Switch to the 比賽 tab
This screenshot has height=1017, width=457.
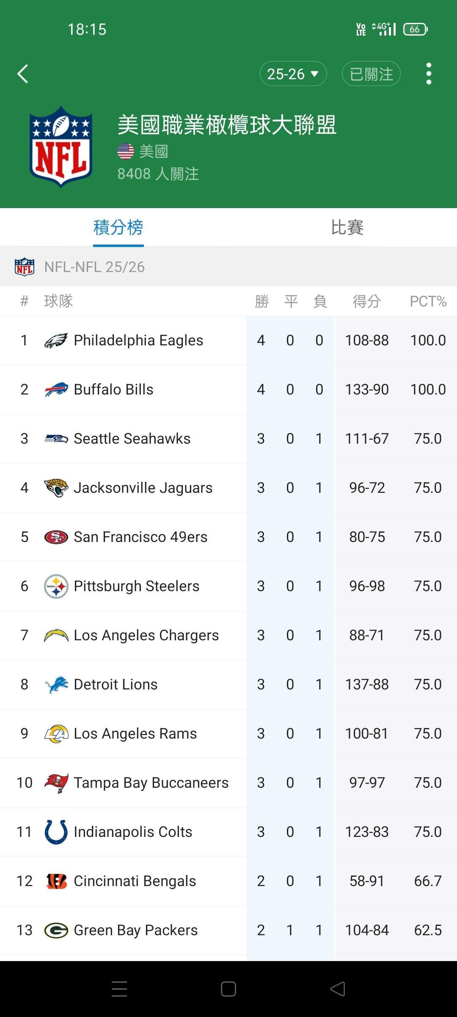coord(347,228)
